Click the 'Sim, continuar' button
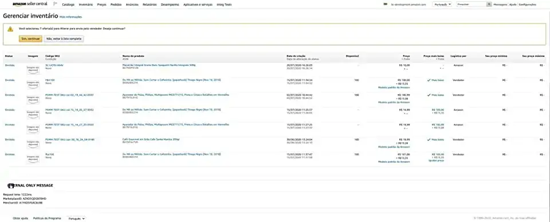 (x=30, y=38)
